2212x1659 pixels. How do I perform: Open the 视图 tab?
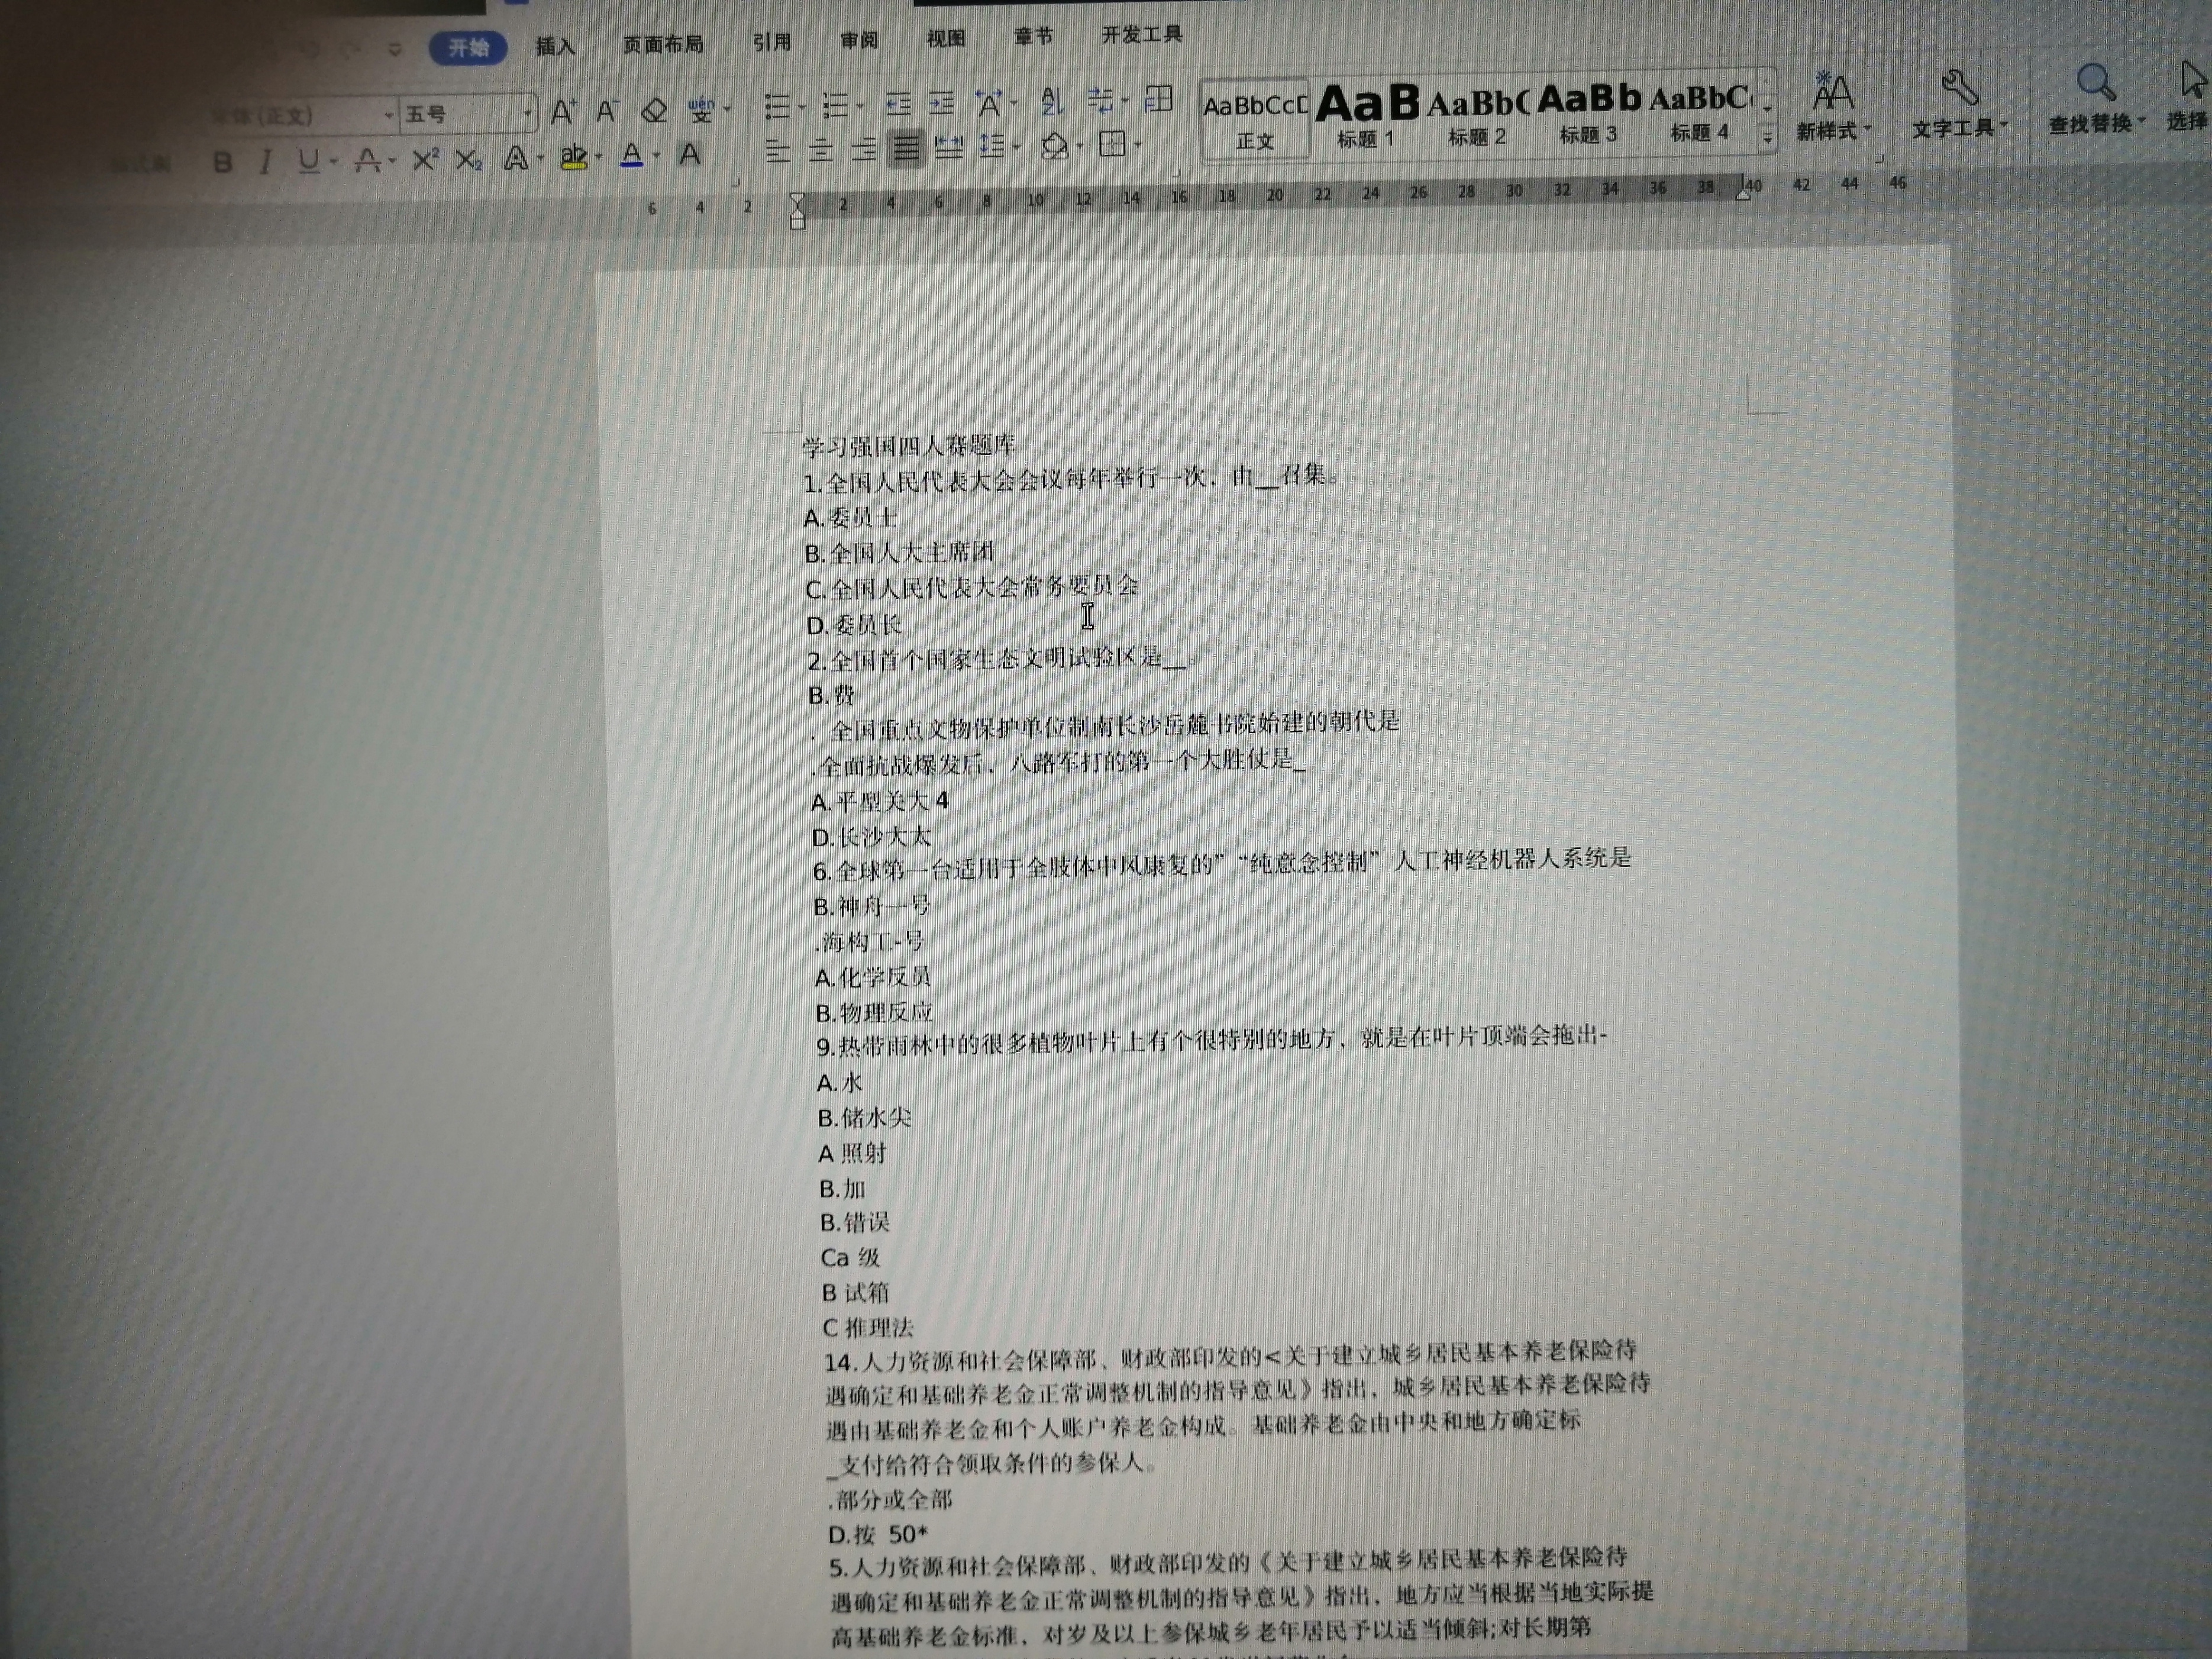tap(946, 38)
